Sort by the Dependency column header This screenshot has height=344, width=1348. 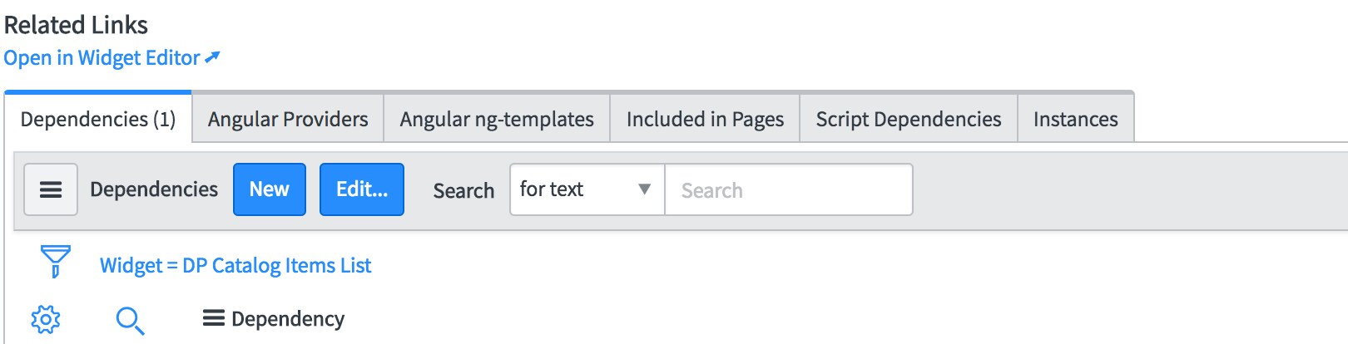288,319
